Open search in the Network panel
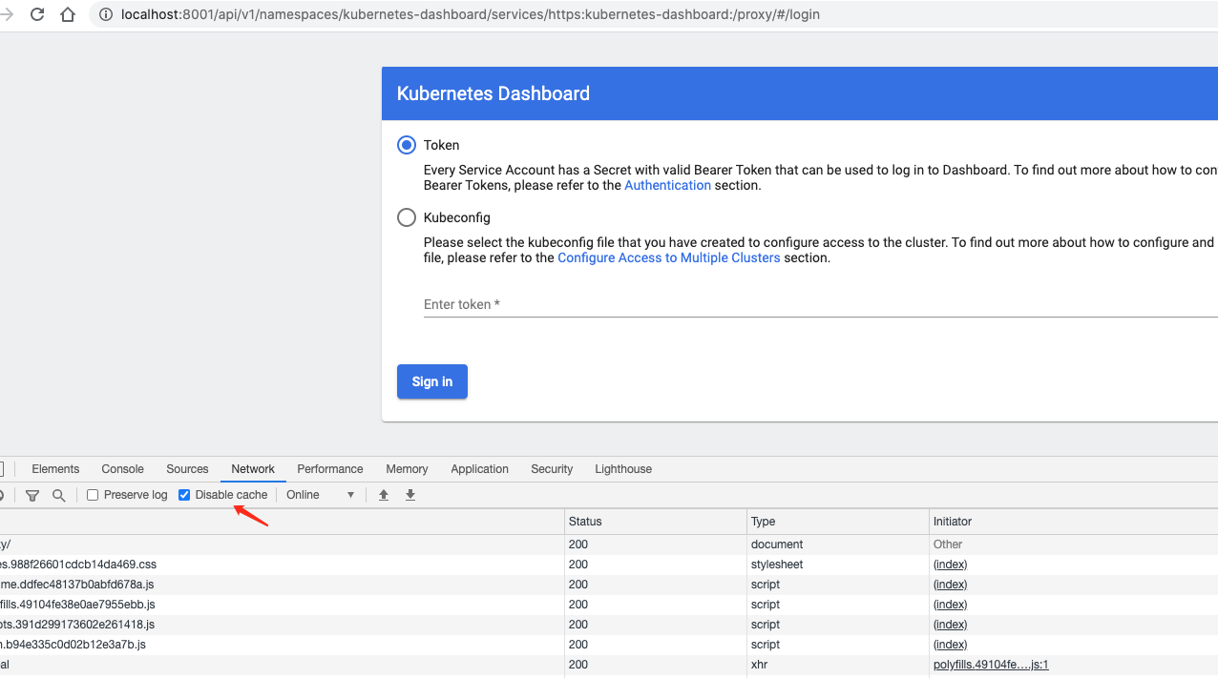The image size is (1218, 678). click(59, 495)
